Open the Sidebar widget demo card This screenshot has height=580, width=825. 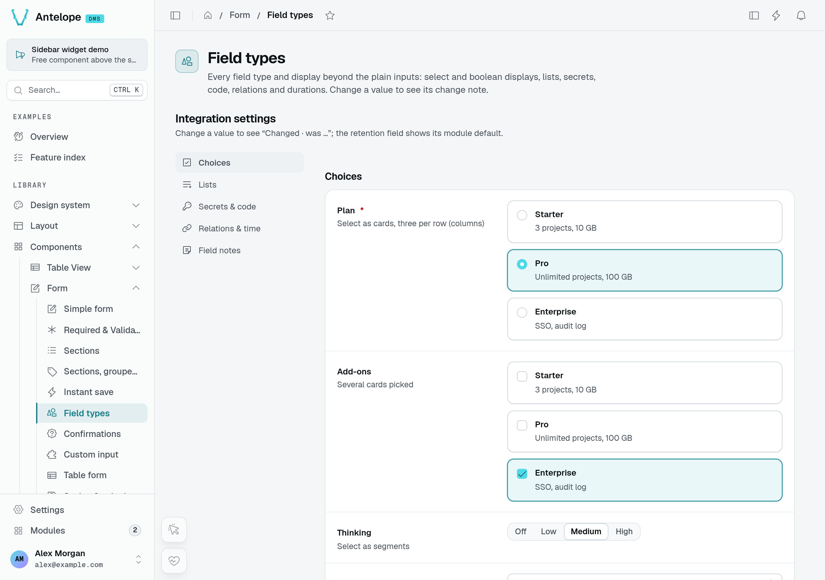pos(77,55)
